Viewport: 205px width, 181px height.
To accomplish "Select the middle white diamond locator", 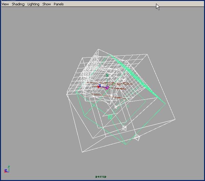I will click(124, 128).
